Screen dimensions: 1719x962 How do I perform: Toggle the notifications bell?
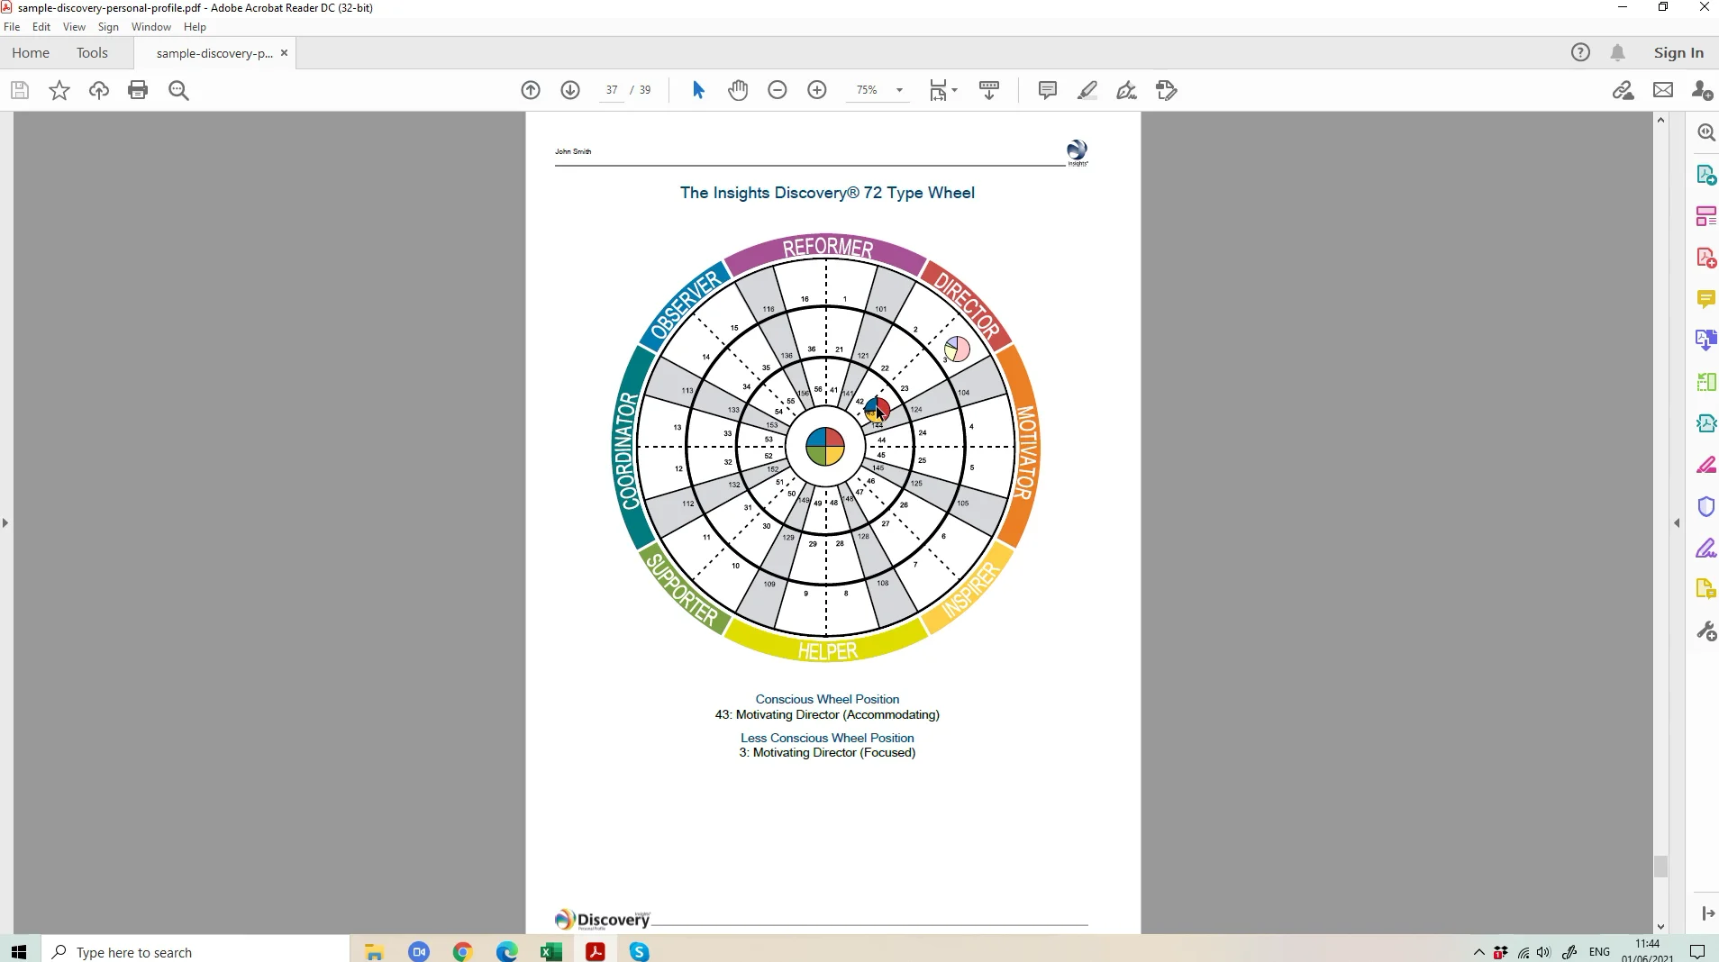point(1618,52)
